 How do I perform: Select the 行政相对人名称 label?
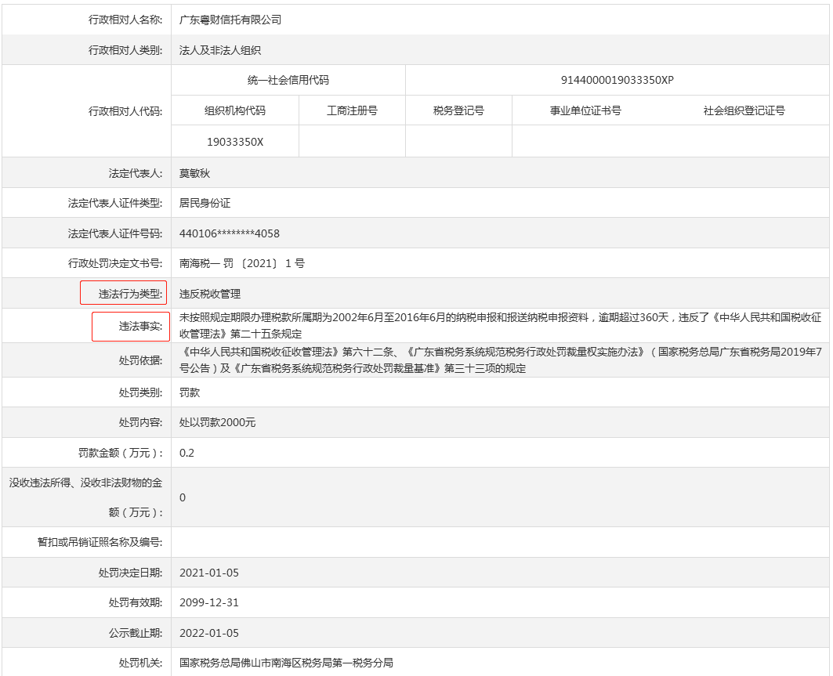[125, 20]
